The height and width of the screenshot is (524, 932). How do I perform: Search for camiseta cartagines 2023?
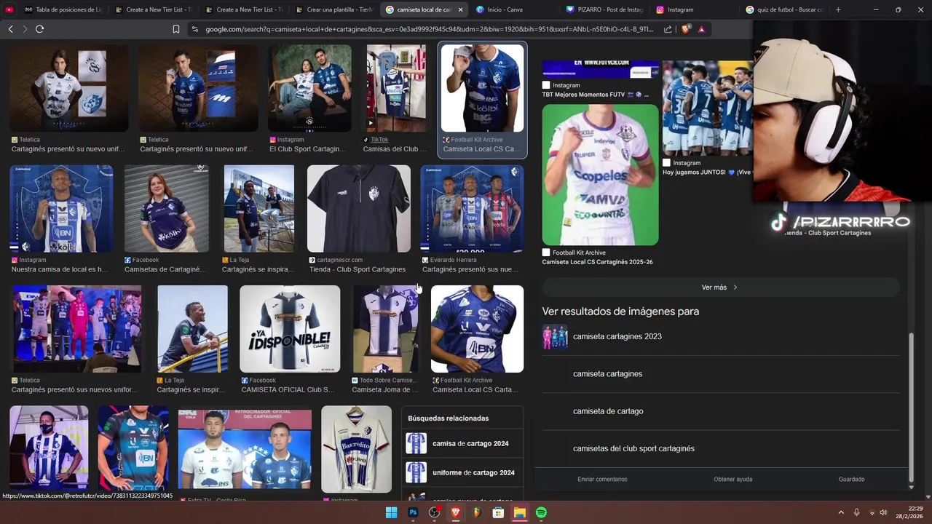tap(617, 336)
